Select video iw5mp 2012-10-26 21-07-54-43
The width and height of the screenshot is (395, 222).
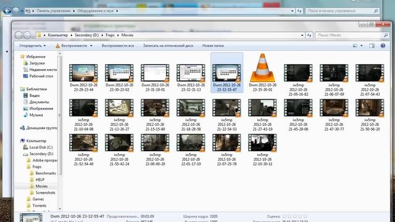coord(370,80)
